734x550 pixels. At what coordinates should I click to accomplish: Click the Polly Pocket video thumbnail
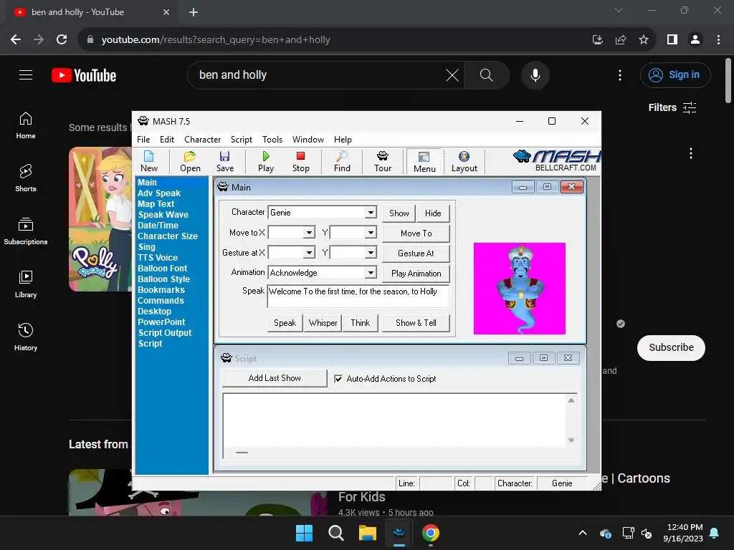point(100,219)
